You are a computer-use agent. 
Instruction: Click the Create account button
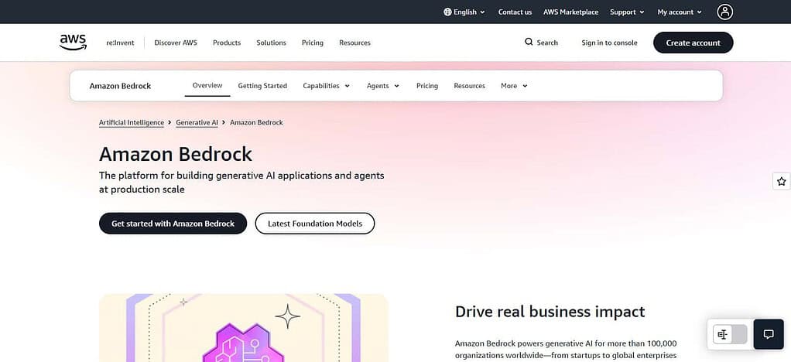693,43
